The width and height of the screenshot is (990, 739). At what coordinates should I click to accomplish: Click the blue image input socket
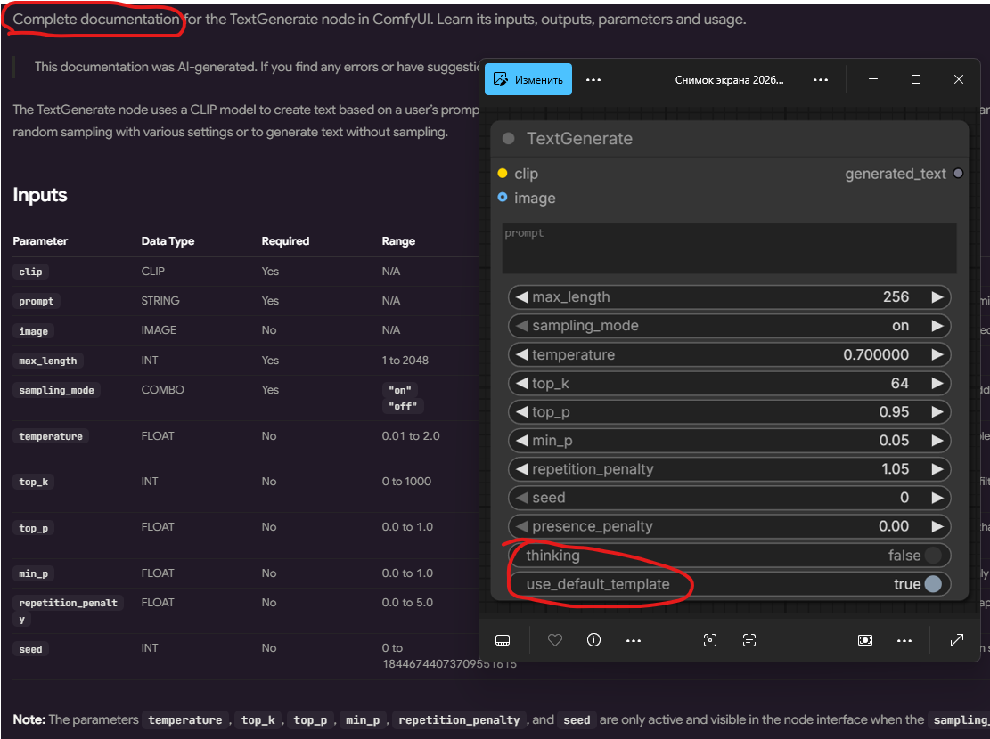tap(503, 198)
